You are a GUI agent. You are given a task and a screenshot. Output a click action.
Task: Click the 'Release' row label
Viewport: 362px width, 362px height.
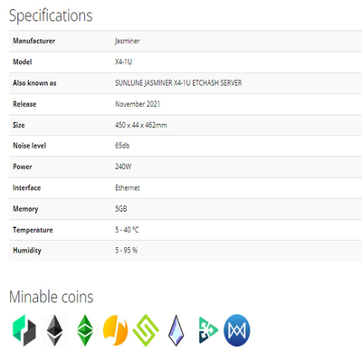(24, 104)
